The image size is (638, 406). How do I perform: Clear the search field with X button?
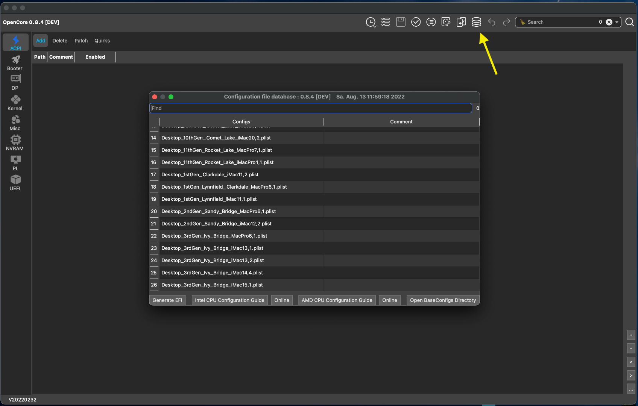click(x=609, y=22)
